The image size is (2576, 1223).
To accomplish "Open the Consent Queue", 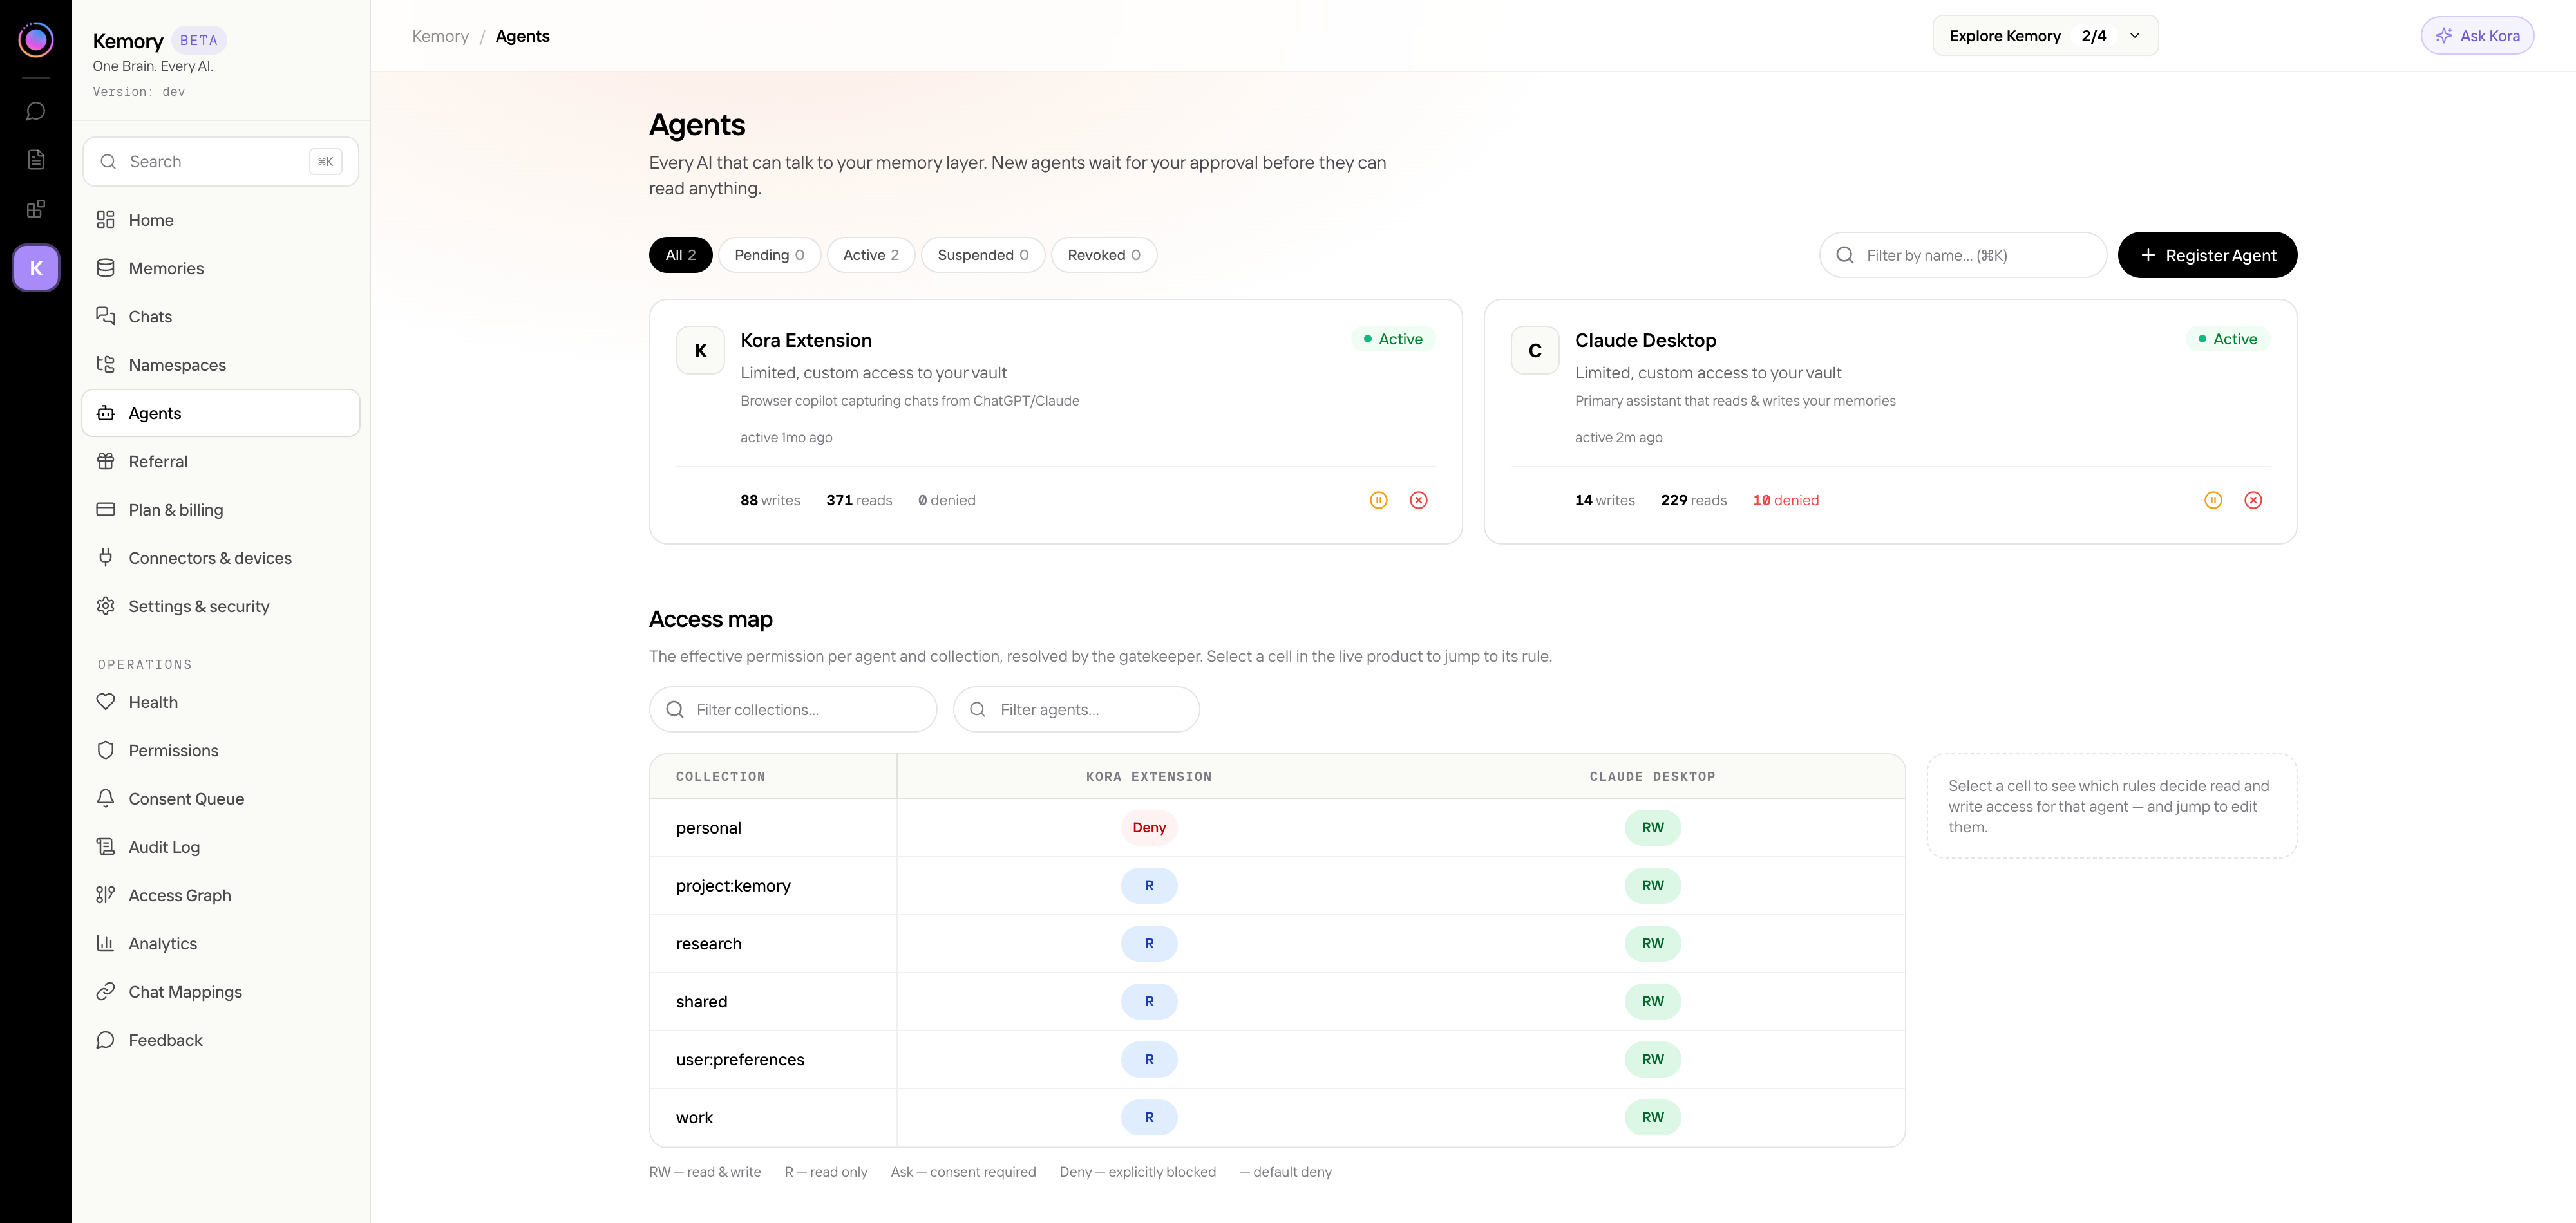I will click(x=221, y=799).
